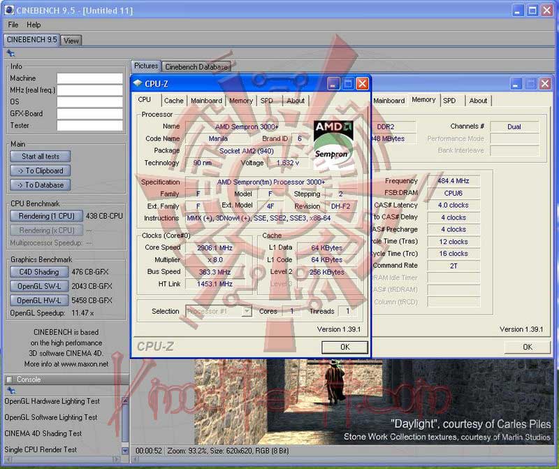Screen dimensions: 559x469
Task: Click the 438 CB-CPU result
Action: tap(104, 216)
